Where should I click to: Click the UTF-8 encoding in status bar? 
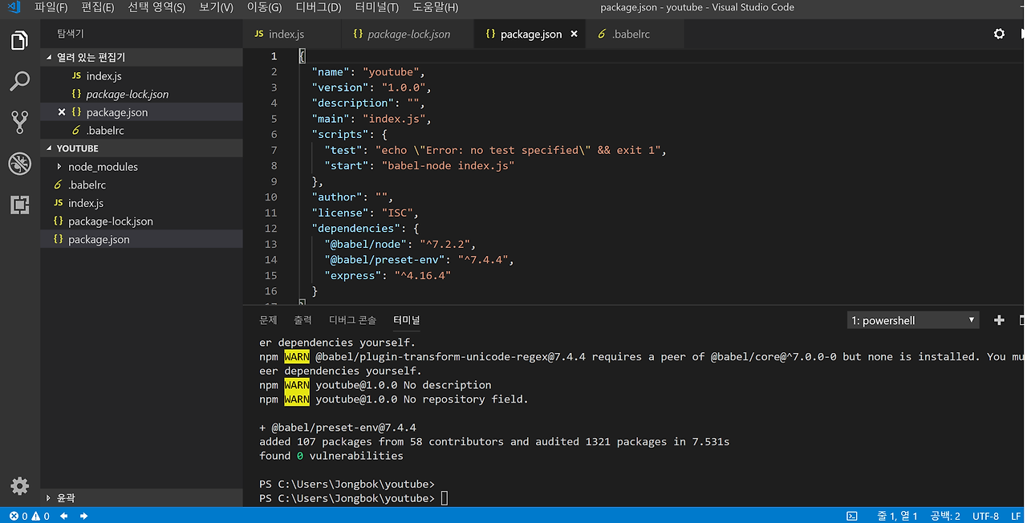click(985, 516)
